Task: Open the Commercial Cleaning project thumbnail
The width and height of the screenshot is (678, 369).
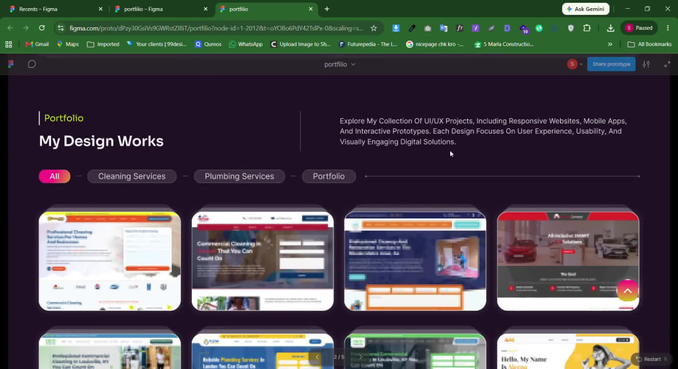Action: pyautogui.click(x=262, y=261)
